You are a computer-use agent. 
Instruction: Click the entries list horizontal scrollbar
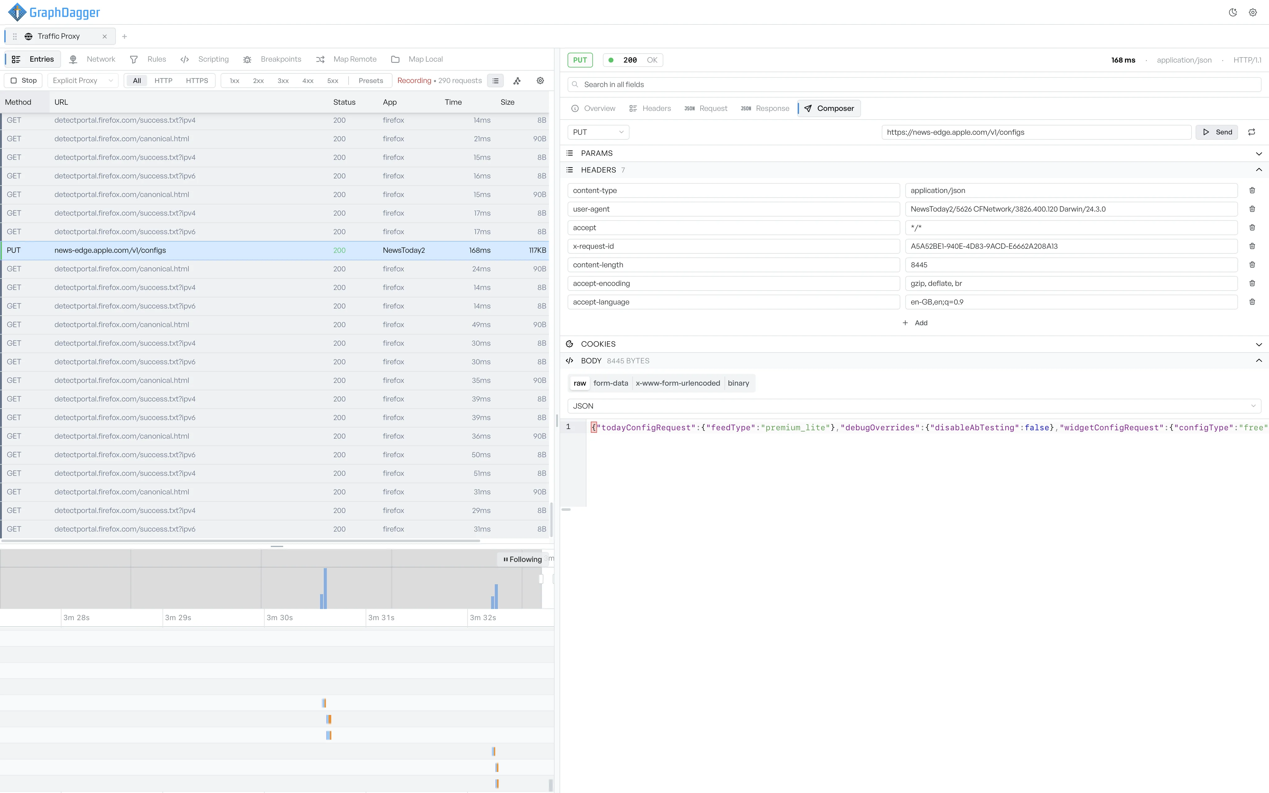pos(241,541)
